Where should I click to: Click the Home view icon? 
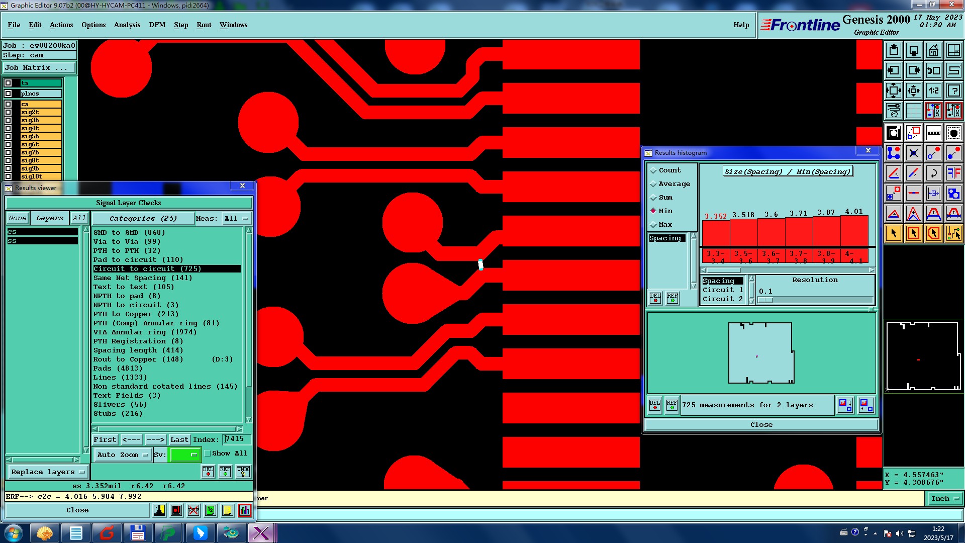click(933, 50)
